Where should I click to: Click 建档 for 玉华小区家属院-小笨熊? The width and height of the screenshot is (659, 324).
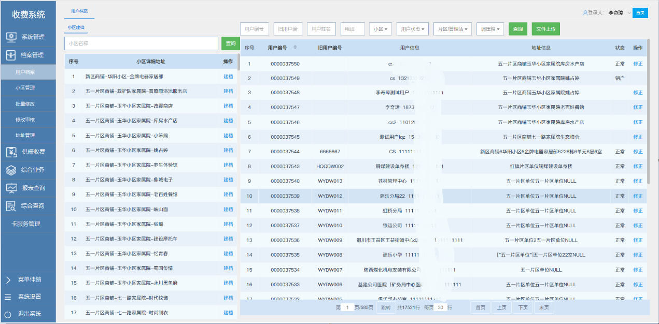tap(228, 136)
